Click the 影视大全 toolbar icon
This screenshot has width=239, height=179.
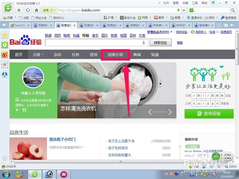tap(128, 18)
